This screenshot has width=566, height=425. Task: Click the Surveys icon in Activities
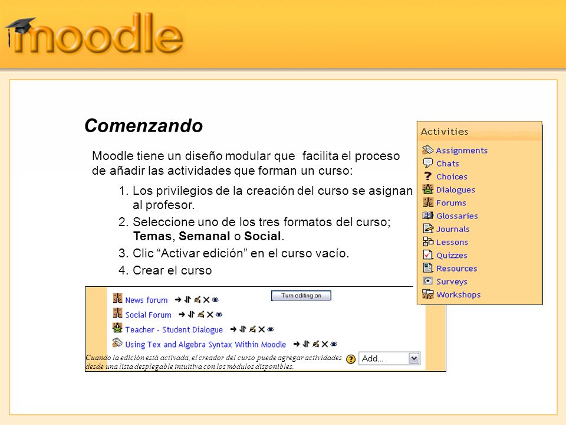[428, 281]
